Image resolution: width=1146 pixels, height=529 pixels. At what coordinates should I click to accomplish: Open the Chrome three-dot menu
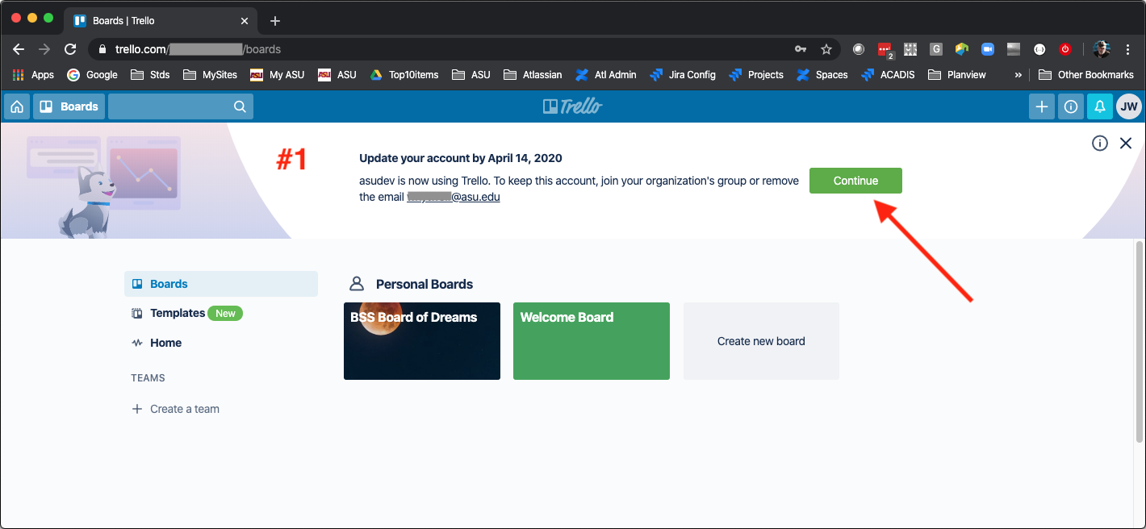[1127, 48]
